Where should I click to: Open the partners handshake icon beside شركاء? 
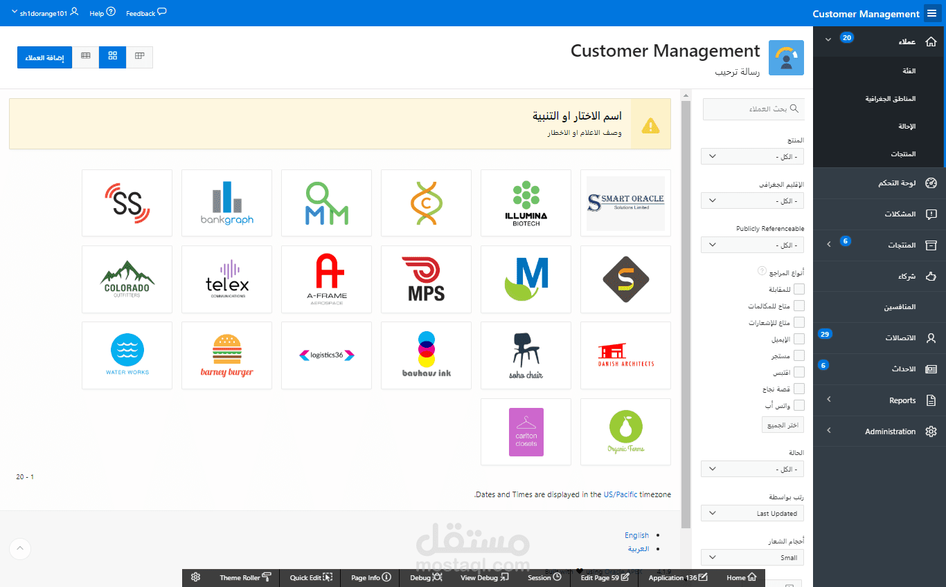pyautogui.click(x=931, y=277)
